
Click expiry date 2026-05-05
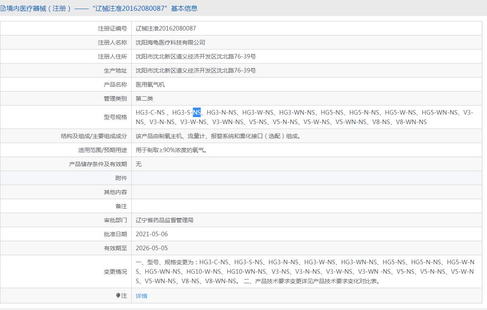click(x=152, y=248)
